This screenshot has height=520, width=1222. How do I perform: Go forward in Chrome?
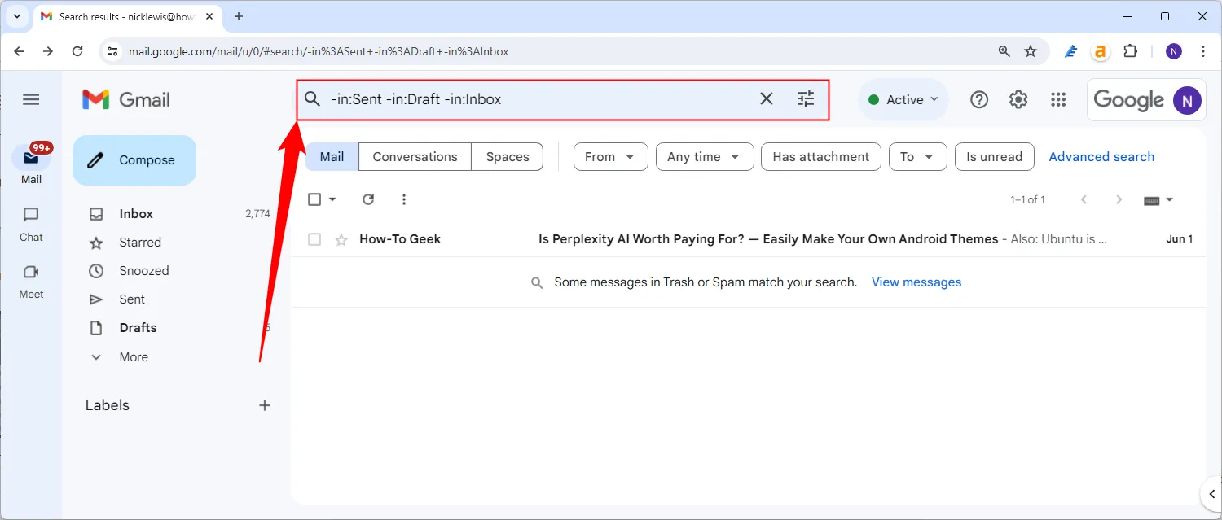48,51
